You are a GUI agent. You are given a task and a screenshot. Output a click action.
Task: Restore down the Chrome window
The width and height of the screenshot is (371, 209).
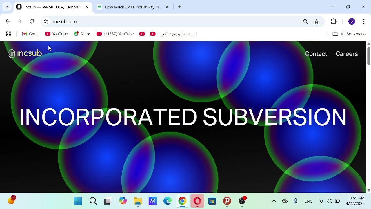[x=348, y=7]
